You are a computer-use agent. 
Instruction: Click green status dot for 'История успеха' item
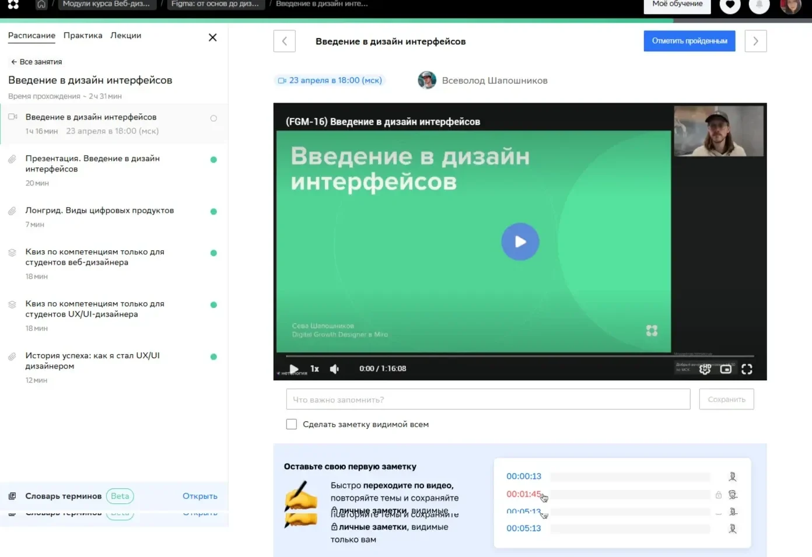coord(213,357)
